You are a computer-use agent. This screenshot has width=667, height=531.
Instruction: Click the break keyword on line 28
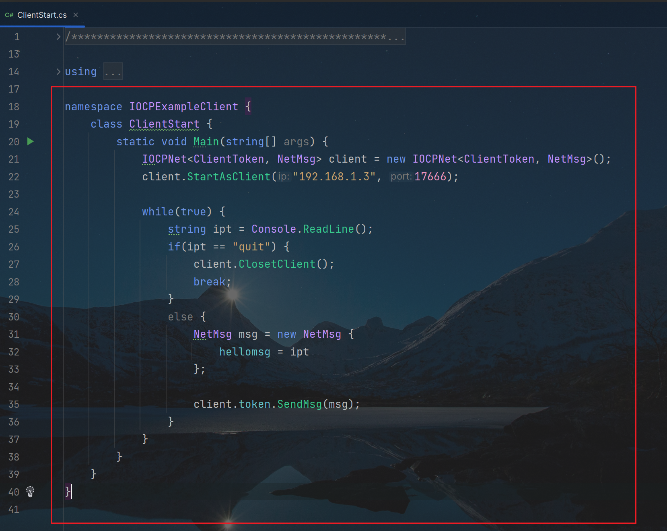pos(209,282)
